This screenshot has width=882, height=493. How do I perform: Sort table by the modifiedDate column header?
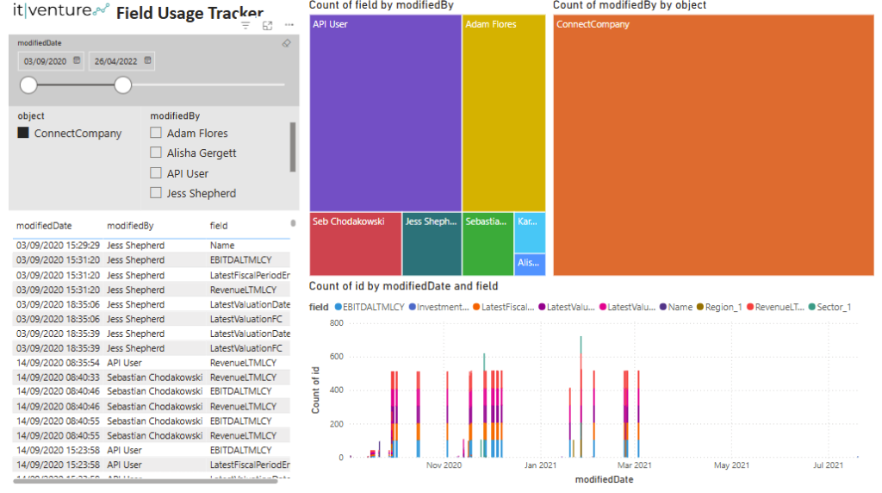pos(44,226)
